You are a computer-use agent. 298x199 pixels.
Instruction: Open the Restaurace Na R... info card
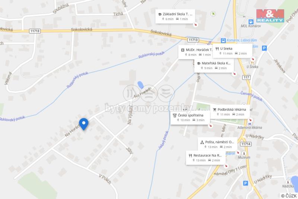click(206, 158)
